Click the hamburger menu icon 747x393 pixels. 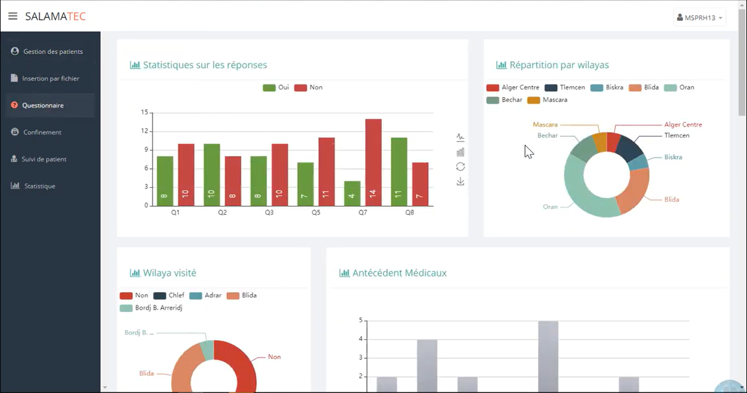pyautogui.click(x=13, y=16)
